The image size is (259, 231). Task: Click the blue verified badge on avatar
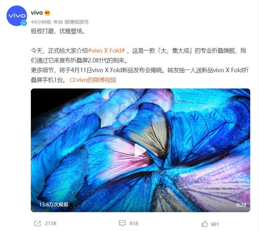[x=24, y=23]
